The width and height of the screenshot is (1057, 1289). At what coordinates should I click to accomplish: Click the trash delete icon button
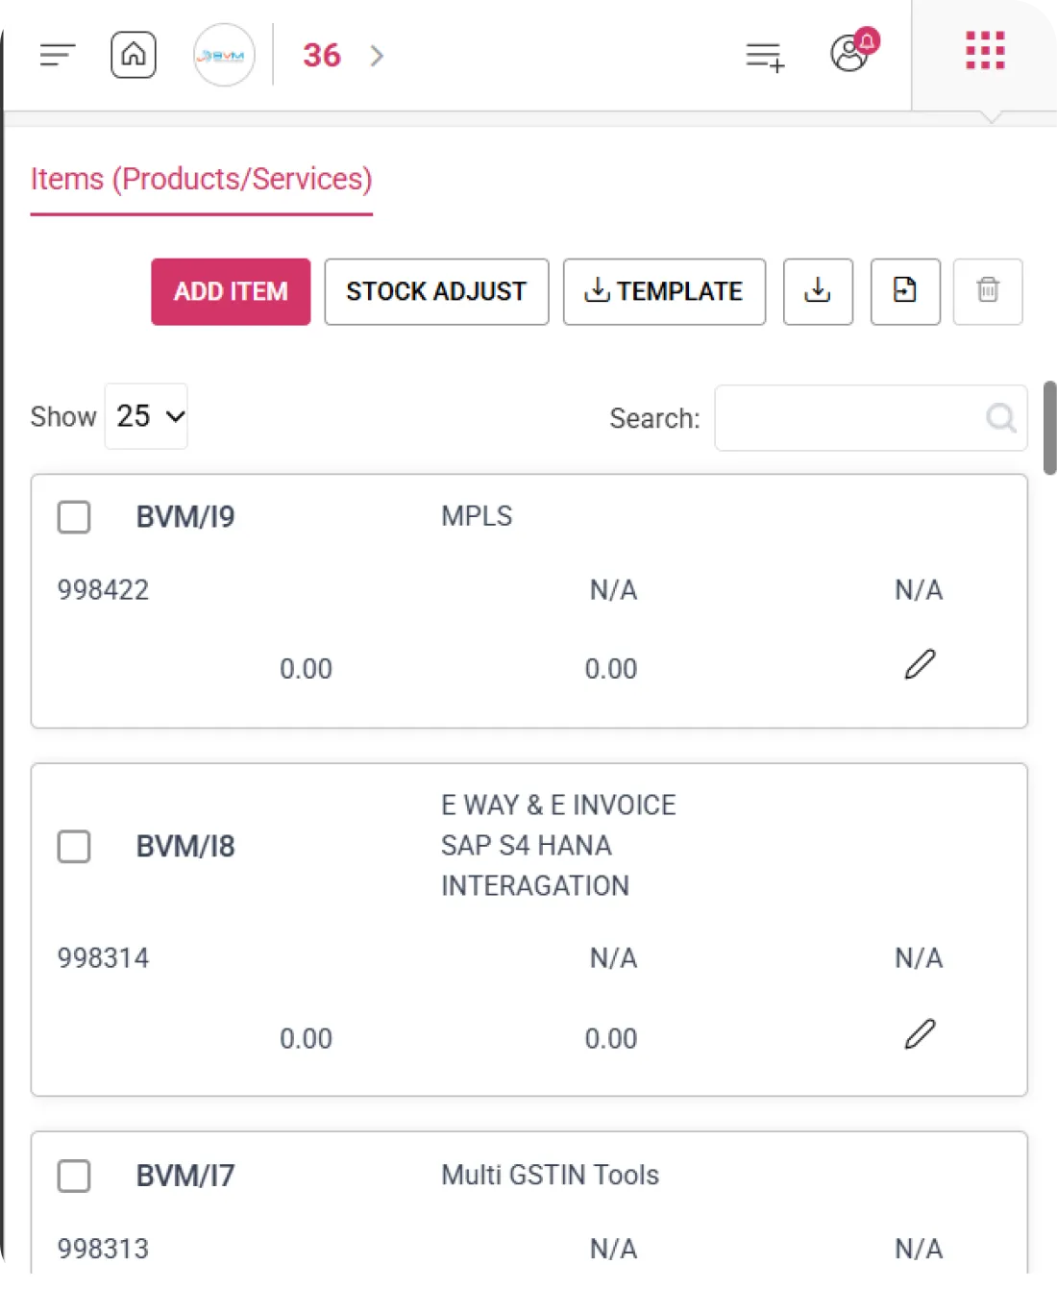point(988,291)
